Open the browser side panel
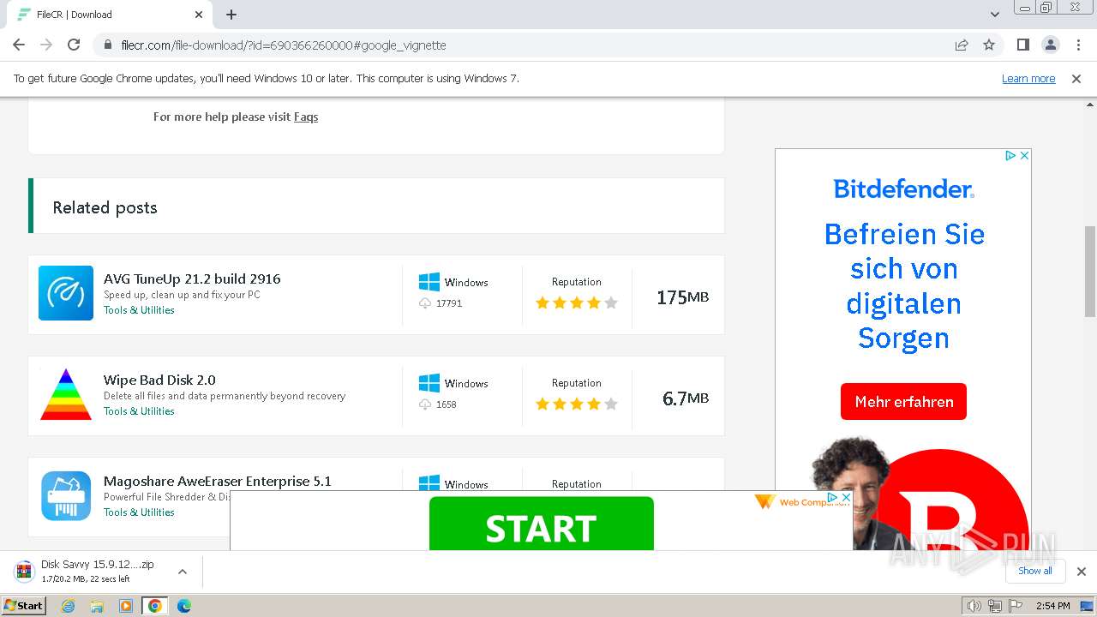This screenshot has height=617, width=1097. coord(1022,45)
